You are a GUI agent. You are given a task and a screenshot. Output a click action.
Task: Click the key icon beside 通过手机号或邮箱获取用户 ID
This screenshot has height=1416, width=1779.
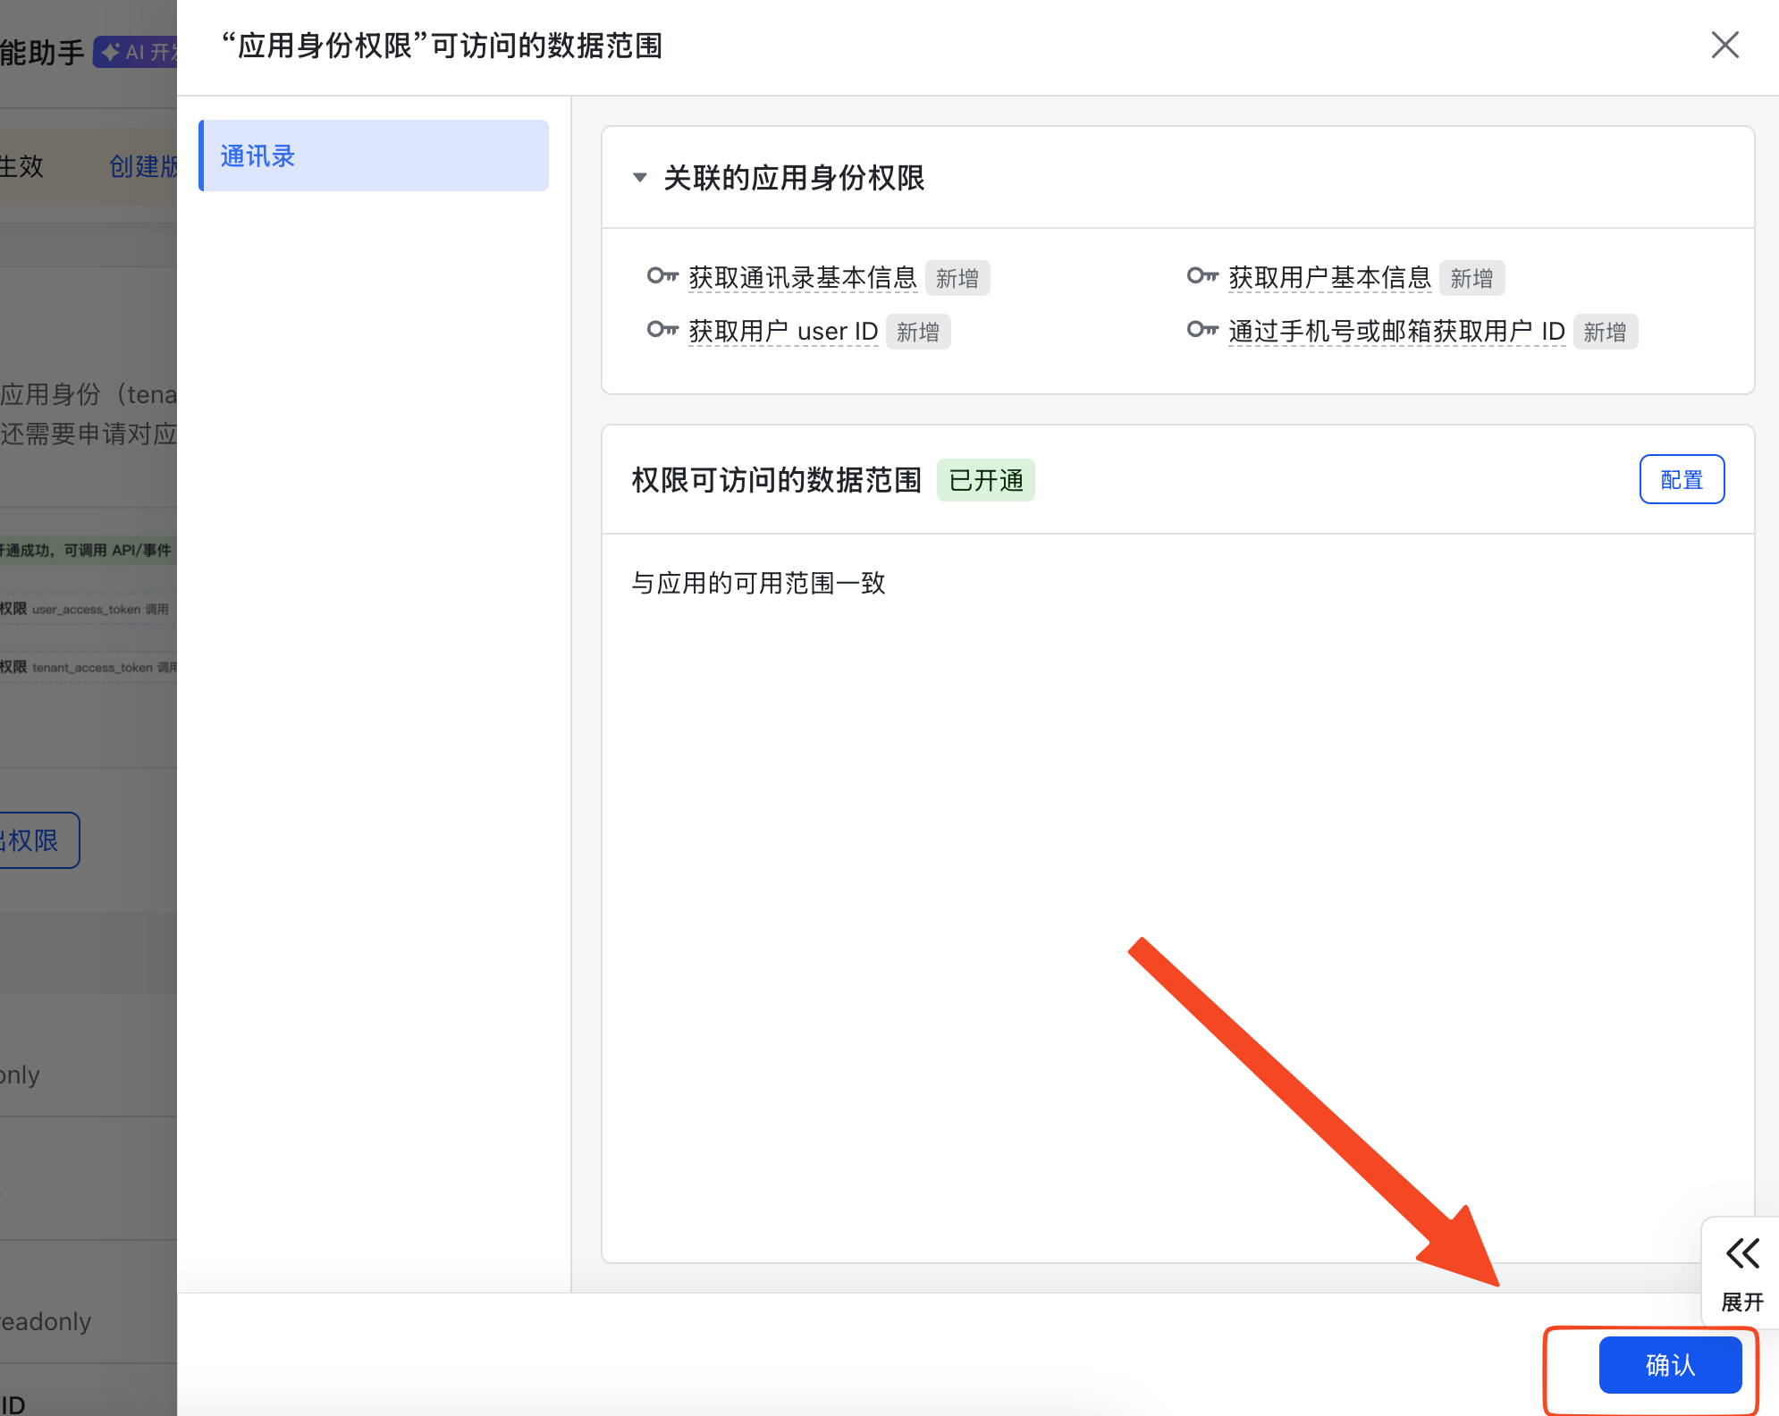[1202, 330]
